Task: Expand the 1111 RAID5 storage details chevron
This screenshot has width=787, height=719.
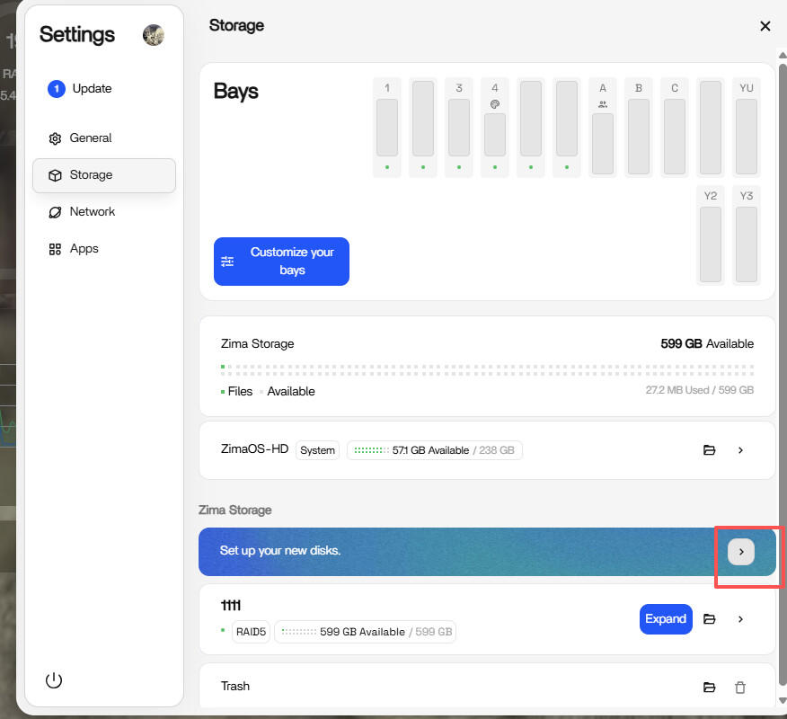Action: [740, 619]
